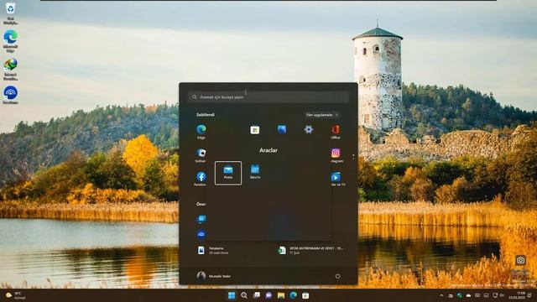
Task: Click the search box in Start menu
Action: [x=268, y=97]
